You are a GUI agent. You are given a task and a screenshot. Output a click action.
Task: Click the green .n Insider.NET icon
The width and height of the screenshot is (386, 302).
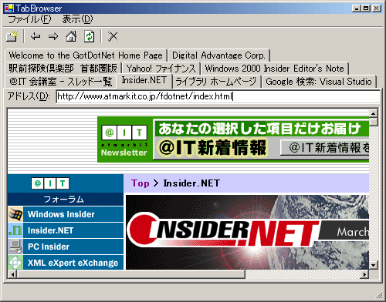tap(15, 230)
